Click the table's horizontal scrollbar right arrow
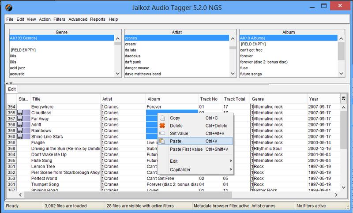The height and width of the screenshot is (213, 353). point(336,195)
